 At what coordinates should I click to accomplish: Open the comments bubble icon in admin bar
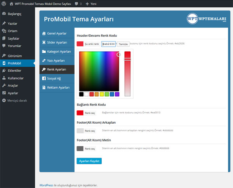pyautogui.click(x=77, y=4)
